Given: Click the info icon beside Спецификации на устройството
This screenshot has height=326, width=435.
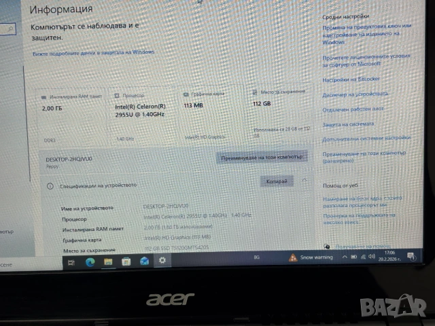Looking at the screenshot, I should tap(50, 186).
